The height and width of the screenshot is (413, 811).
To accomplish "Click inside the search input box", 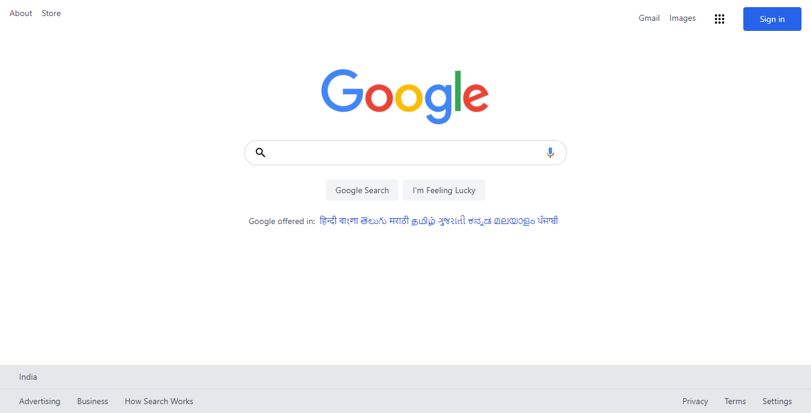I will pos(405,153).
